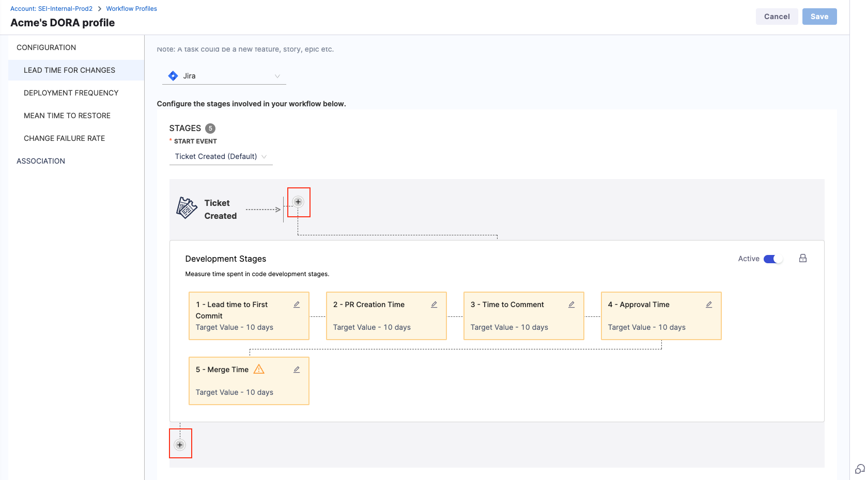867x480 pixels.
Task: Open Mean Time to Restore section
Action: click(x=67, y=116)
